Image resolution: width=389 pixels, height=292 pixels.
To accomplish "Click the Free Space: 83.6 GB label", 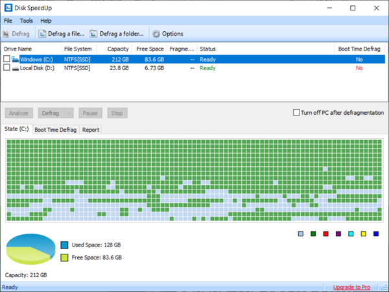I will click(97, 258).
